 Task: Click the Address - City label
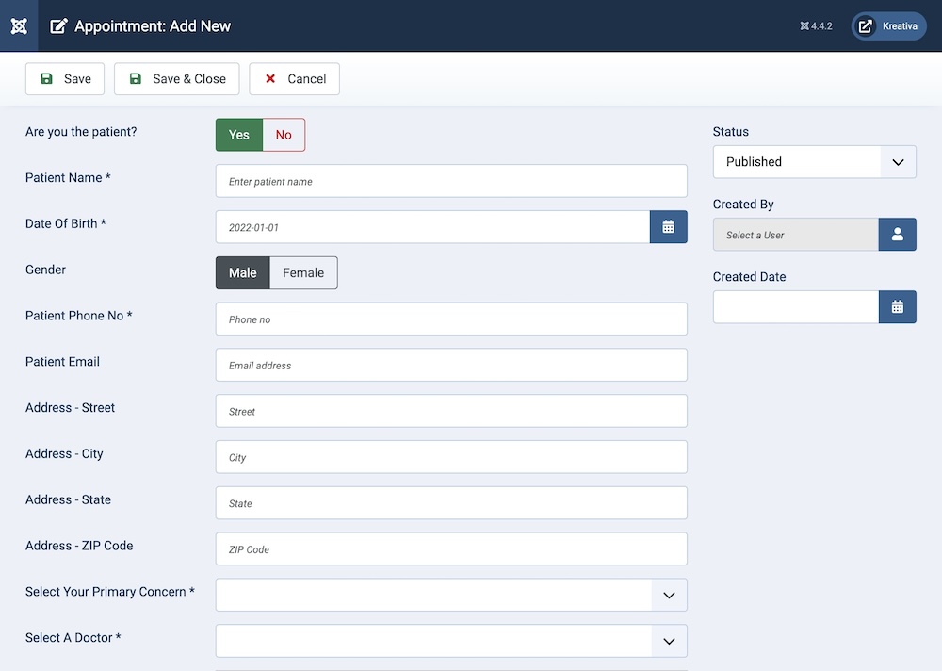click(64, 453)
